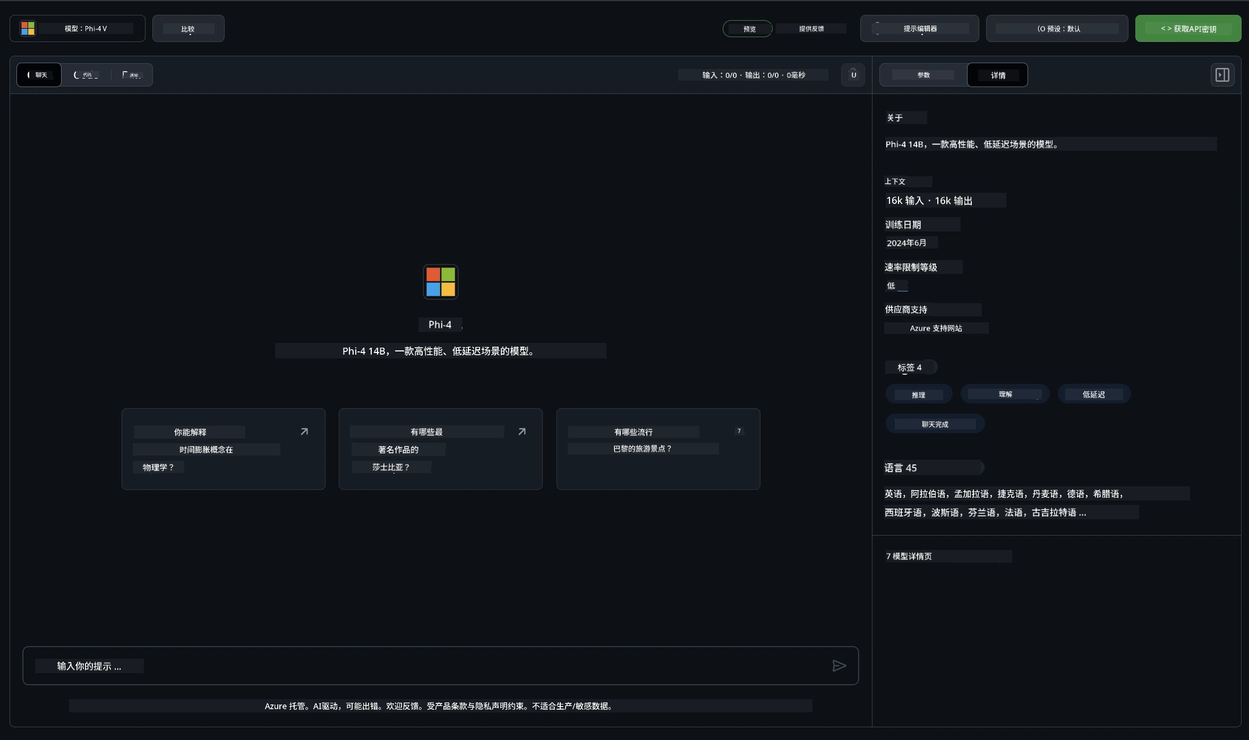Click the Azure 托管 disclaimer text at bottom
Viewport: 1249px width, 740px height.
coord(439,706)
